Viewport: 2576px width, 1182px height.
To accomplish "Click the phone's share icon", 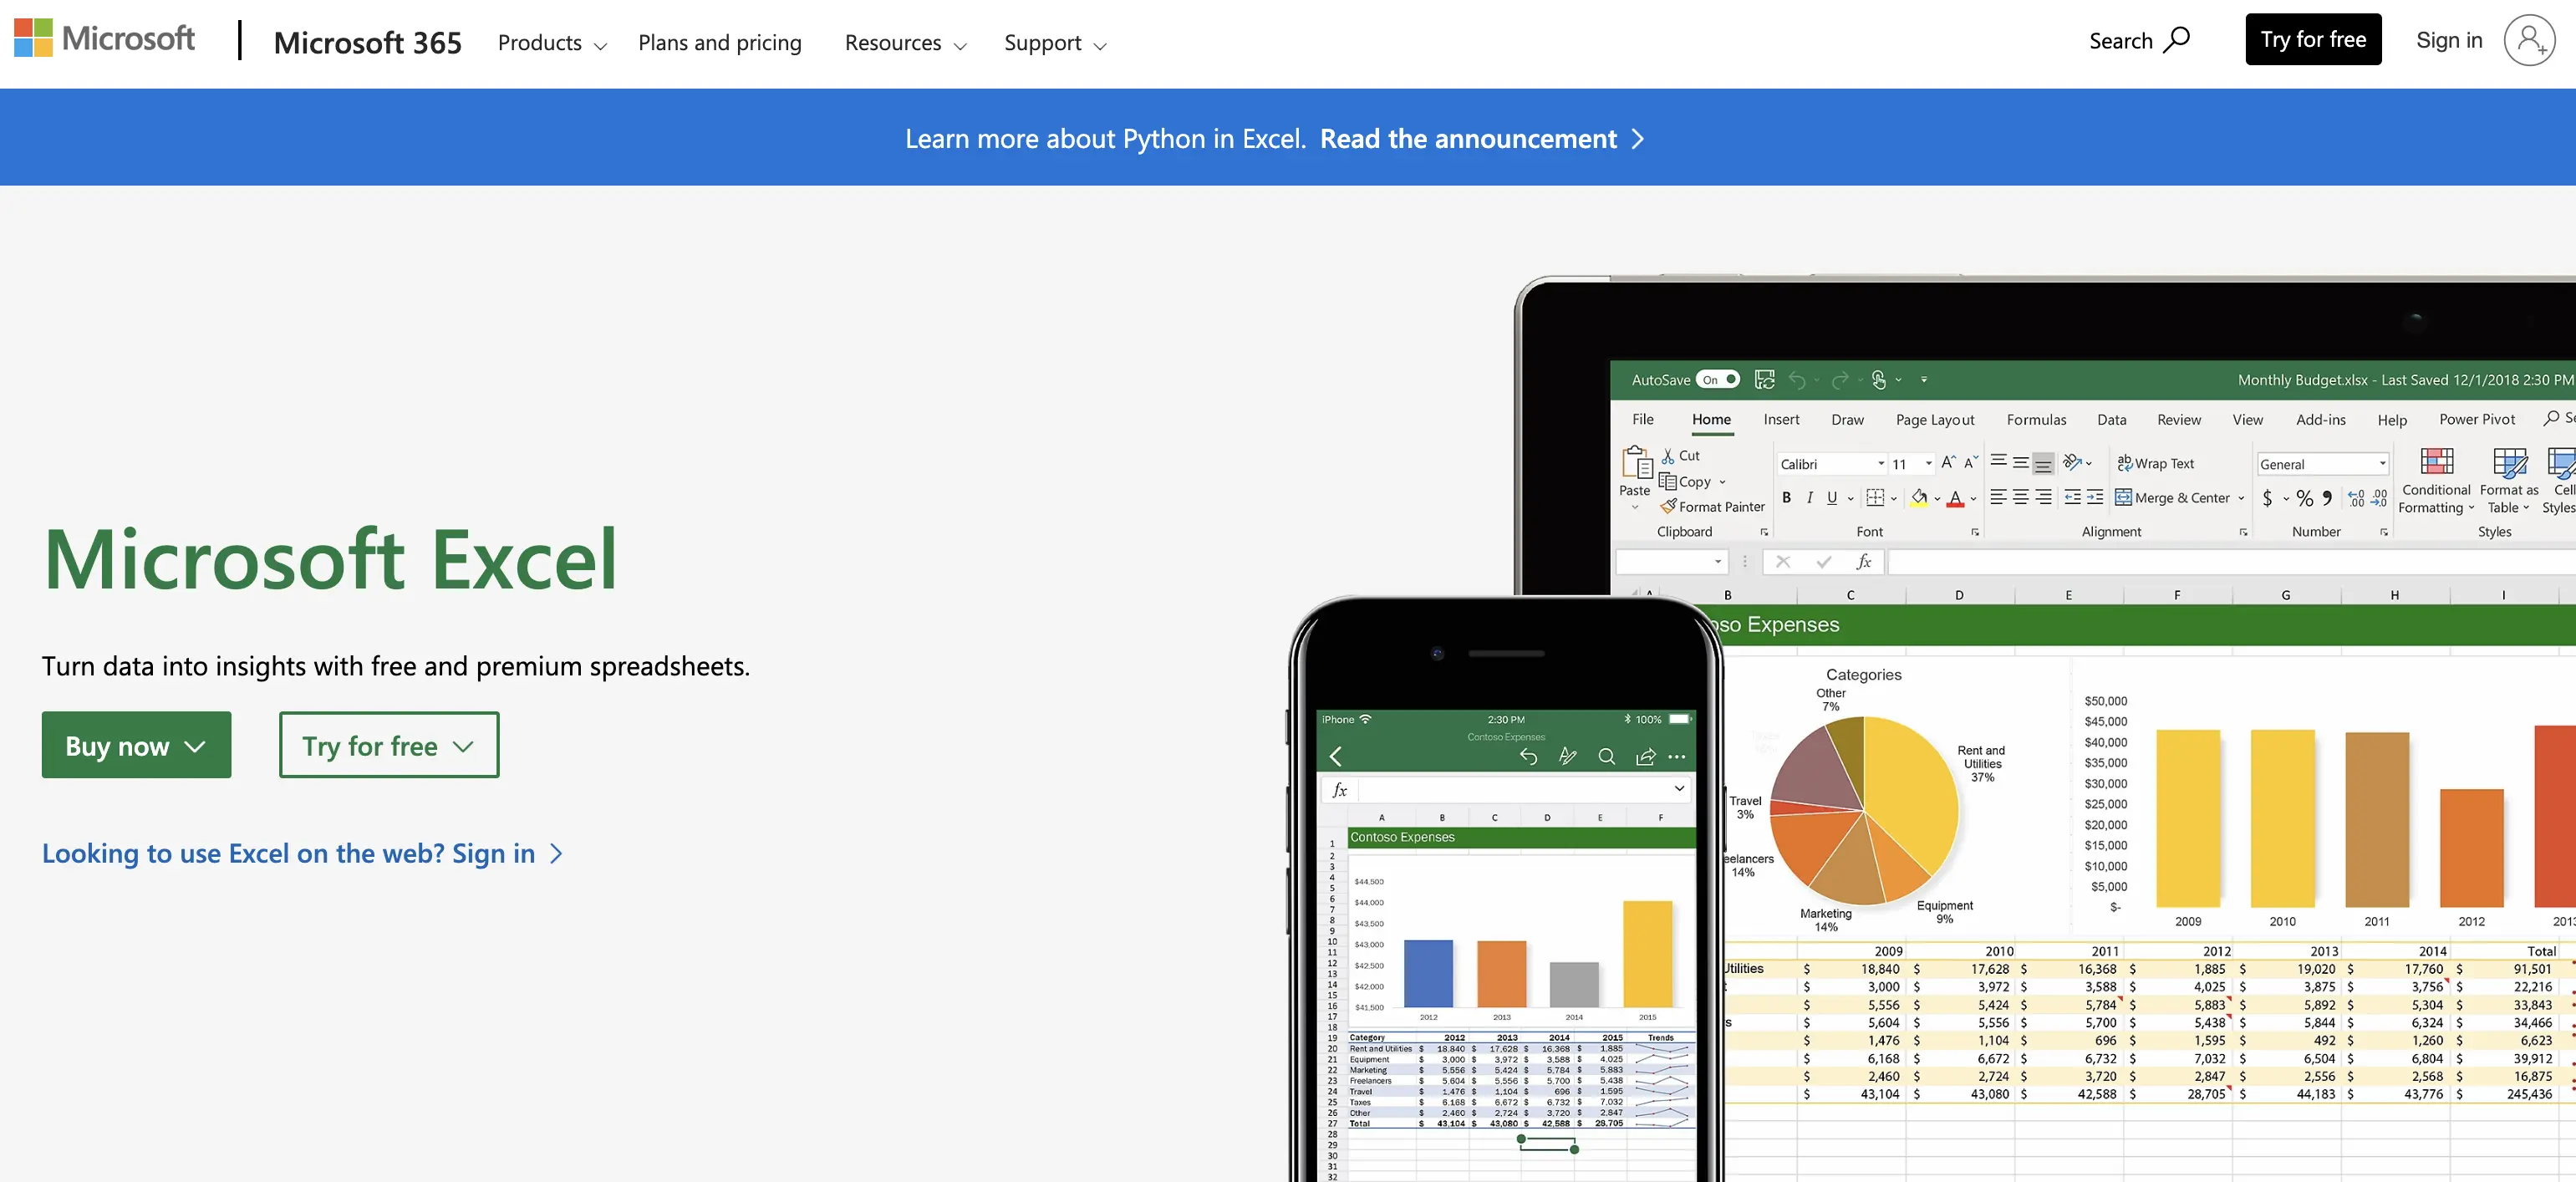I will 1645,757.
